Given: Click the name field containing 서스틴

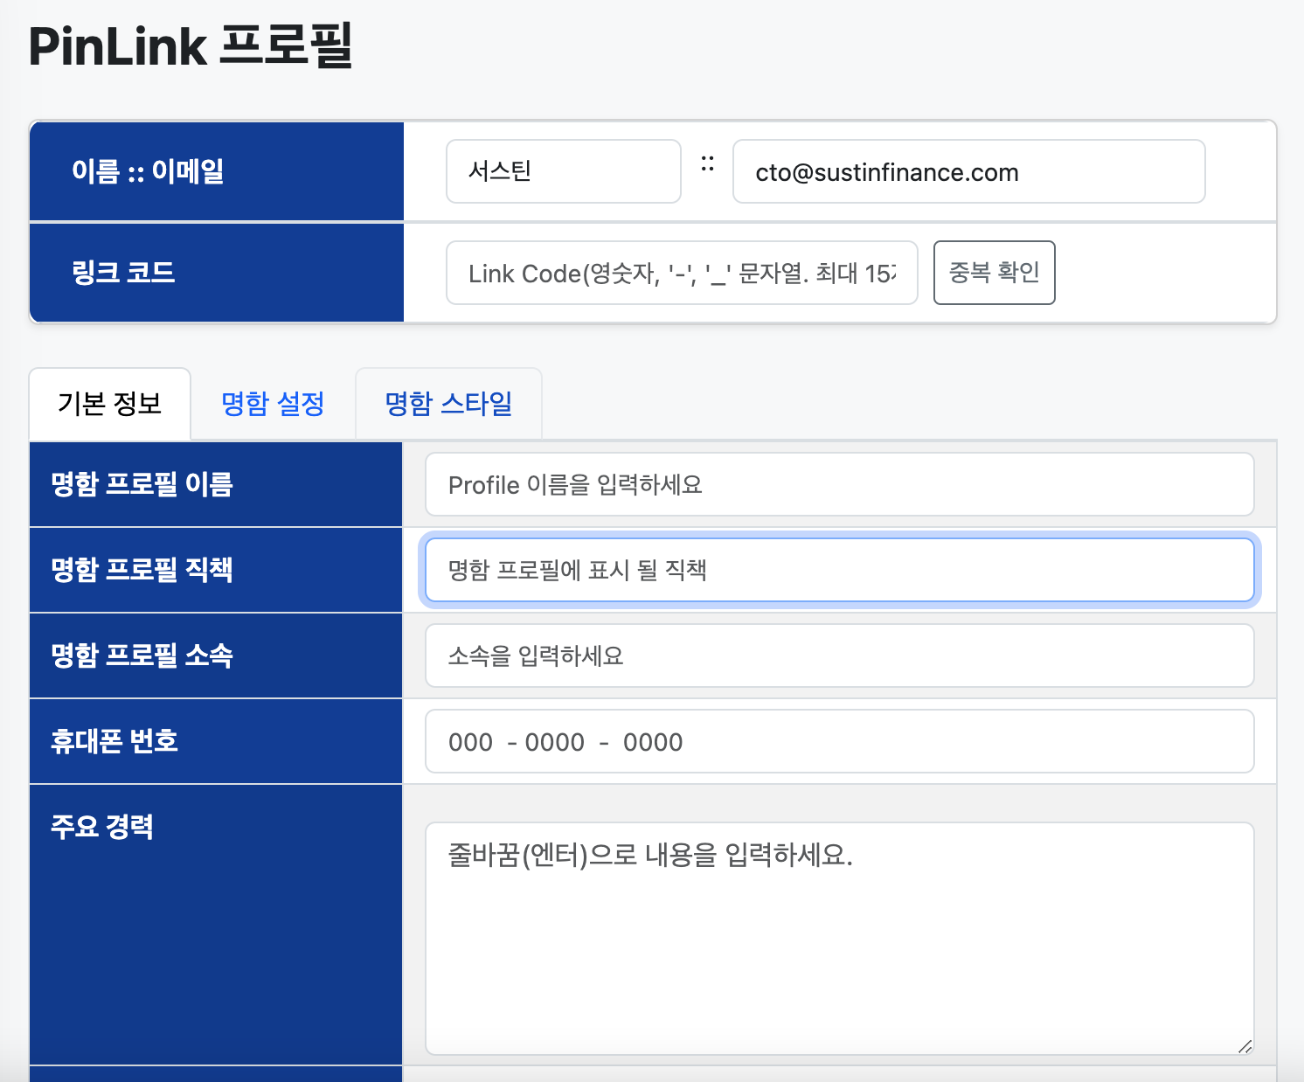Looking at the screenshot, I should pyautogui.click(x=563, y=171).
